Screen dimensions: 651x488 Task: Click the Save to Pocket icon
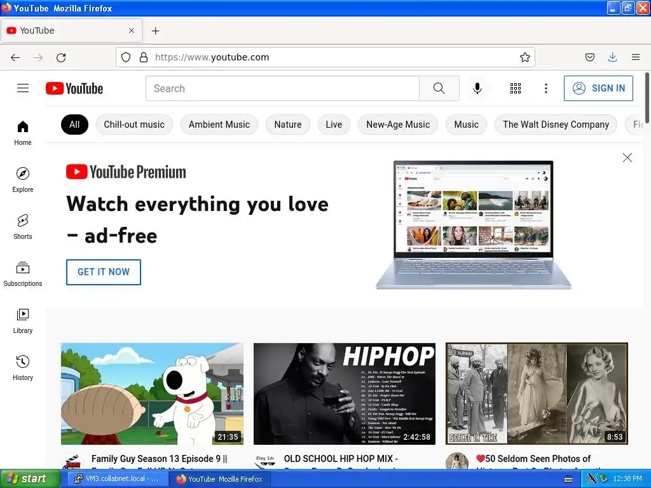pos(589,57)
